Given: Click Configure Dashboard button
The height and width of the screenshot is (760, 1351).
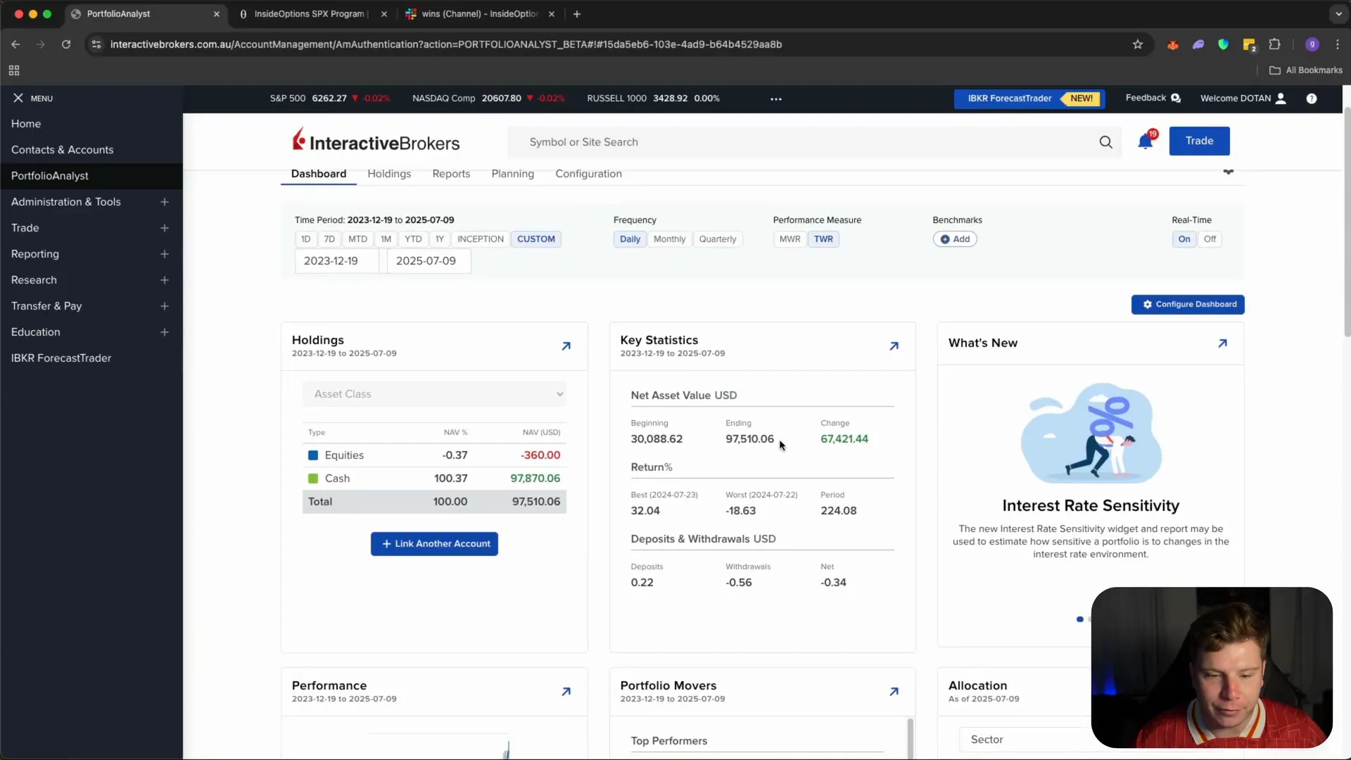Looking at the screenshot, I should (1188, 305).
